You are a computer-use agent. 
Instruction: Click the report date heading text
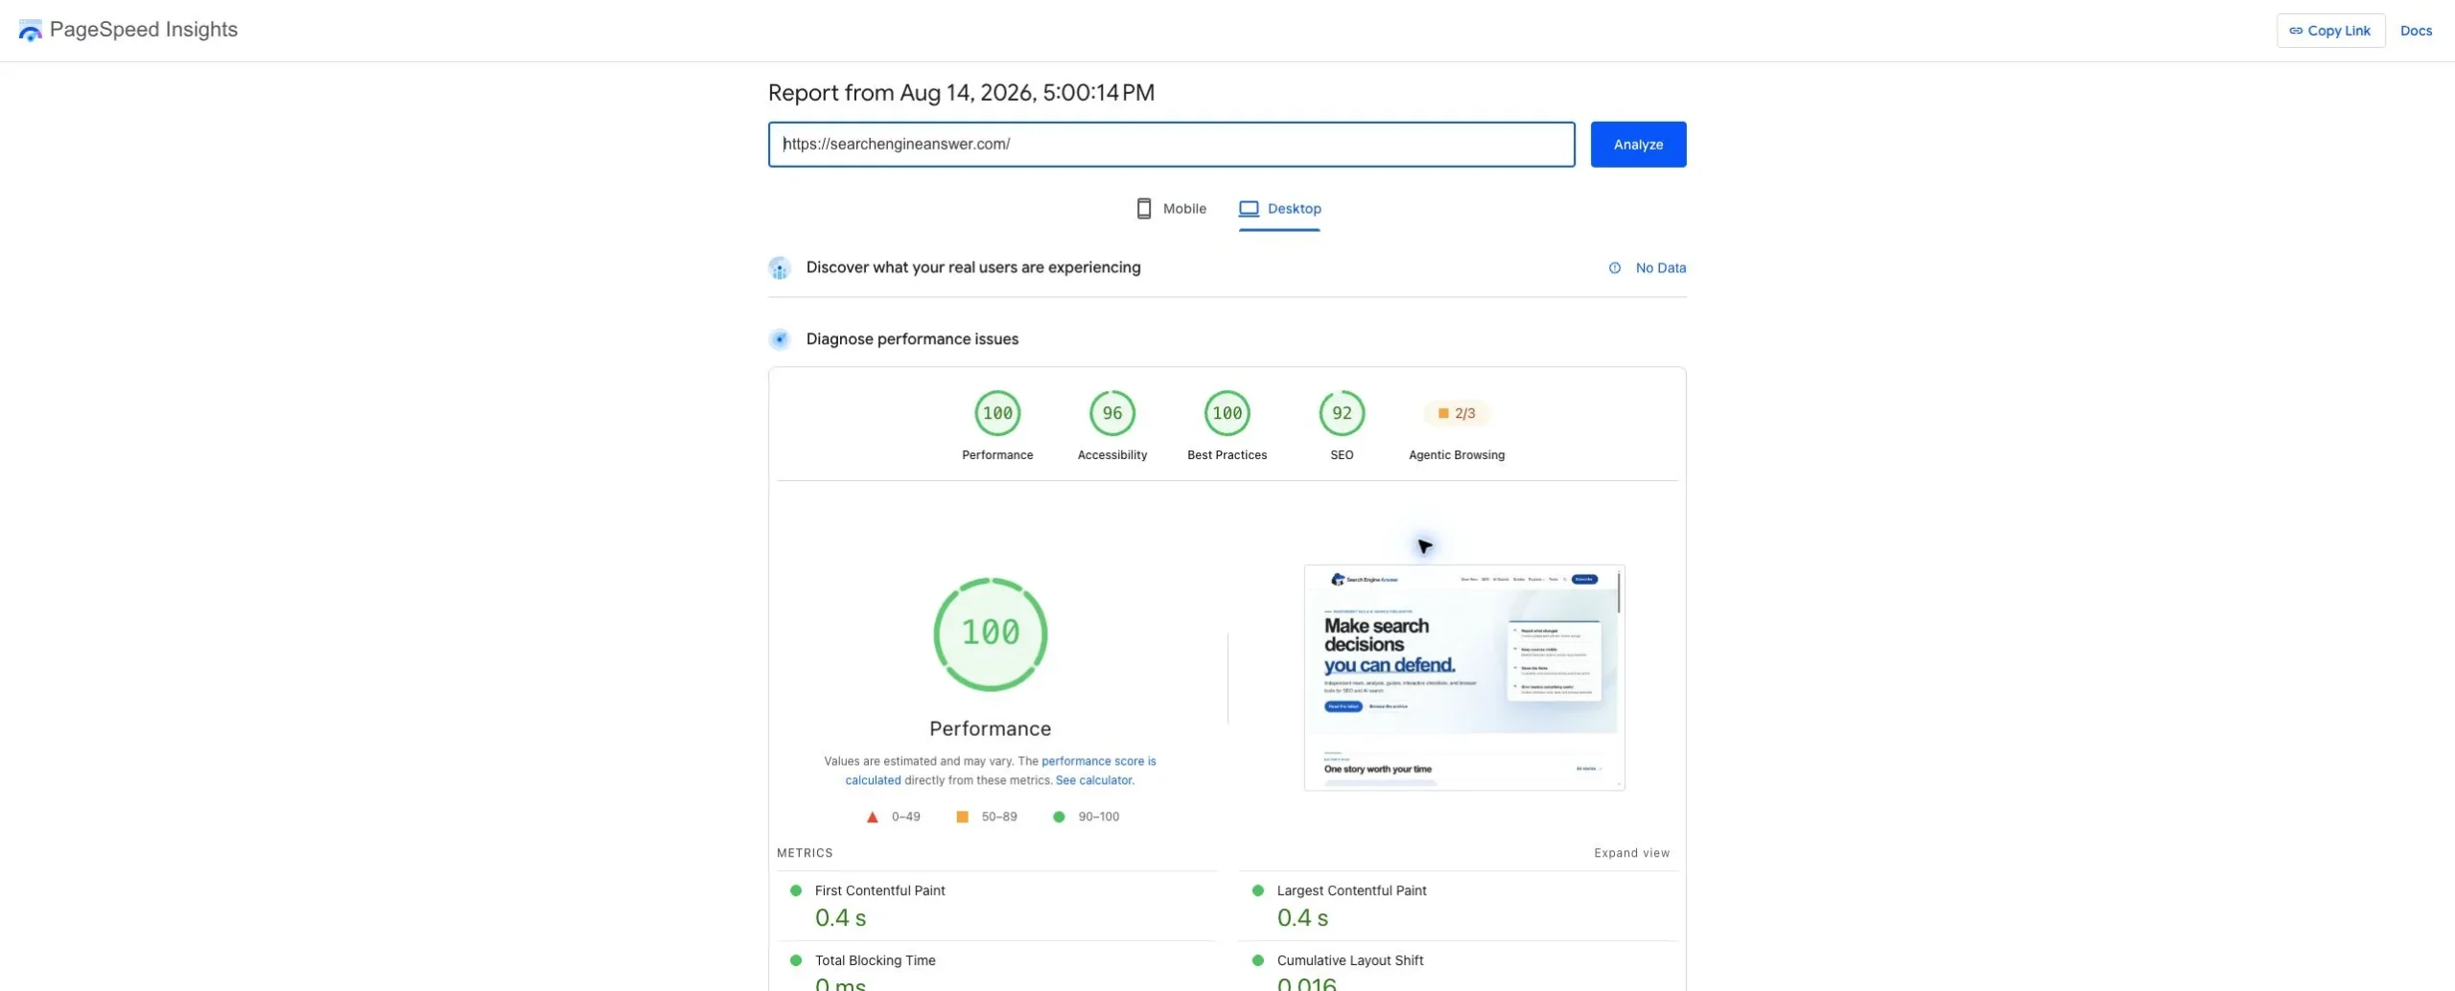[x=961, y=93]
